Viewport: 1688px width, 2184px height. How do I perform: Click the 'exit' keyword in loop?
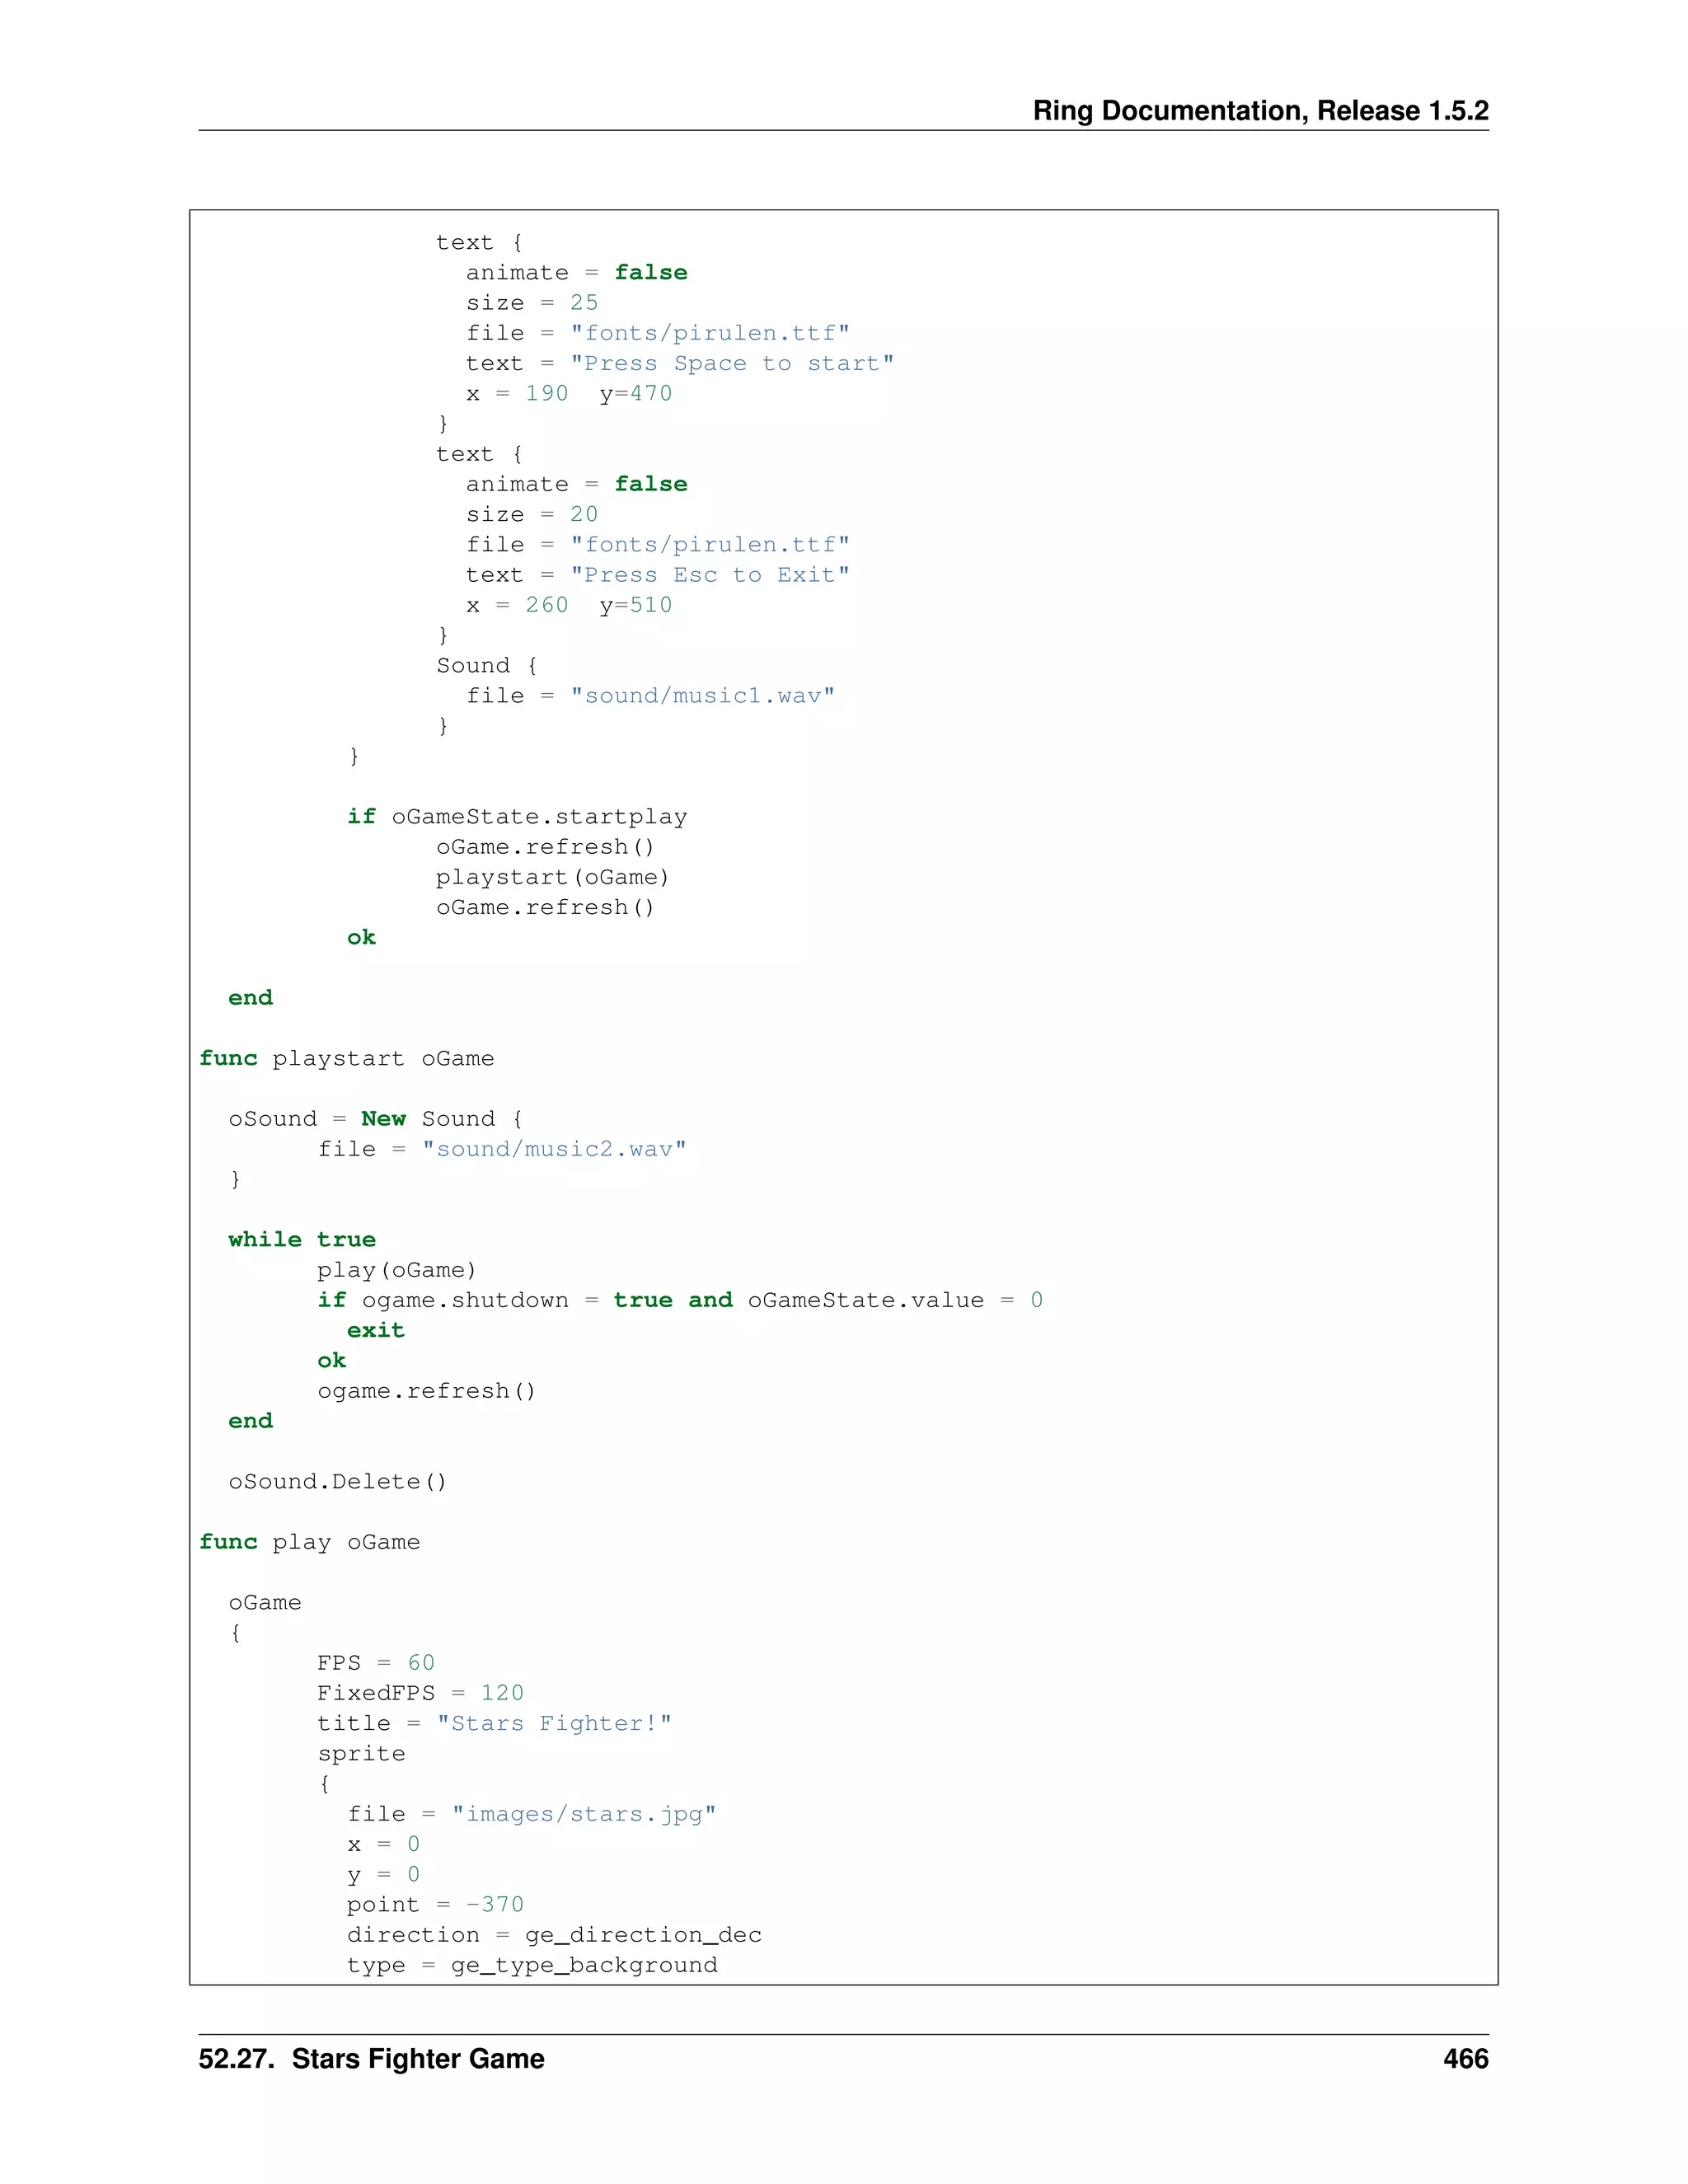coord(375,1330)
